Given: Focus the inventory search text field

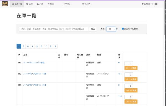Looking at the screenshot, I should pos(54,29).
